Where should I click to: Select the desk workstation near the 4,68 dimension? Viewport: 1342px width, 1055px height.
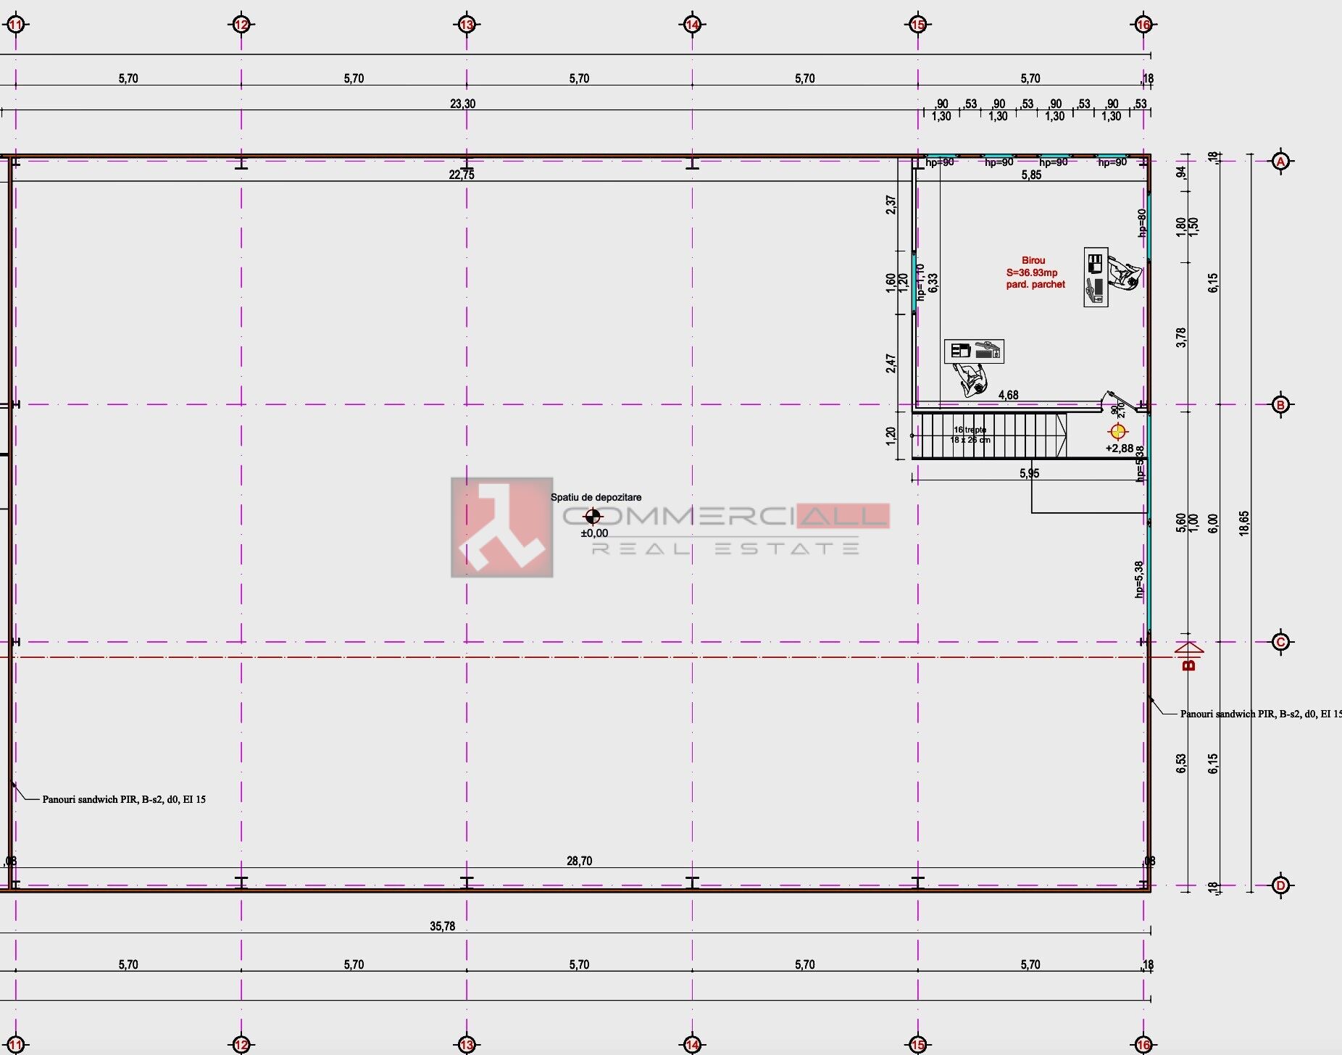[974, 351]
